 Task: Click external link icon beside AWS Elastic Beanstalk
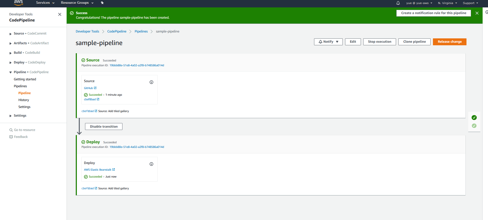(x=114, y=170)
